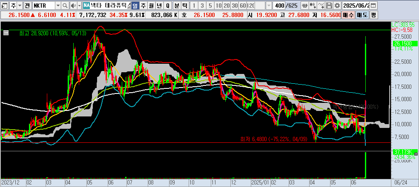Click the change value 6.6100
419x187 pixels.
coord(47,15)
